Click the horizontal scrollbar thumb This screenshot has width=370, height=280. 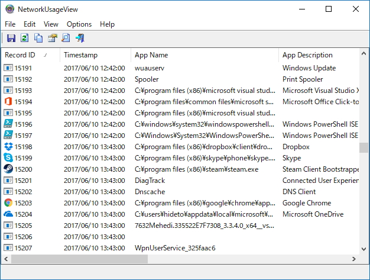click(79, 259)
